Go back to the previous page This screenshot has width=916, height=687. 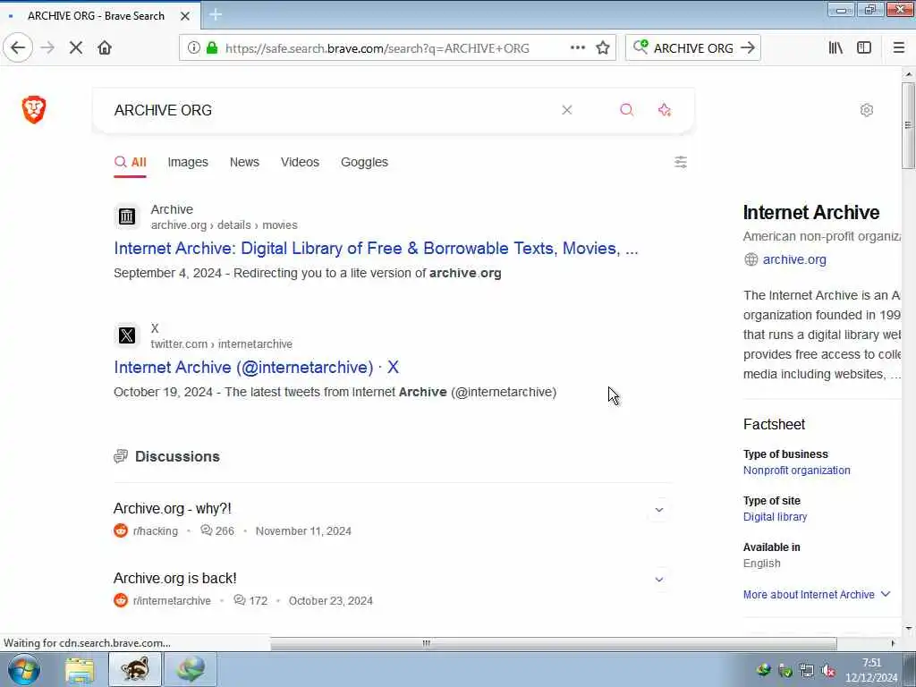18,47
